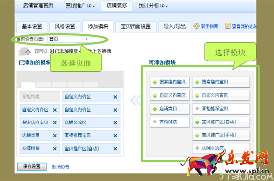Switch to the 导入/导出 tab

point(174,27)
